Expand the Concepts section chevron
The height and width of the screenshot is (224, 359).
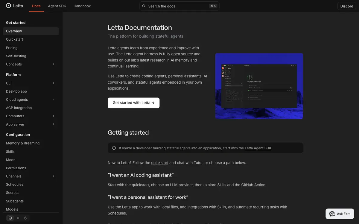(54, 64)
